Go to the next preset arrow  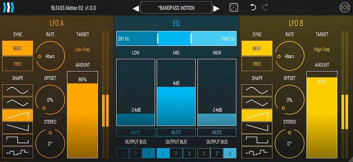coord(216,9)
